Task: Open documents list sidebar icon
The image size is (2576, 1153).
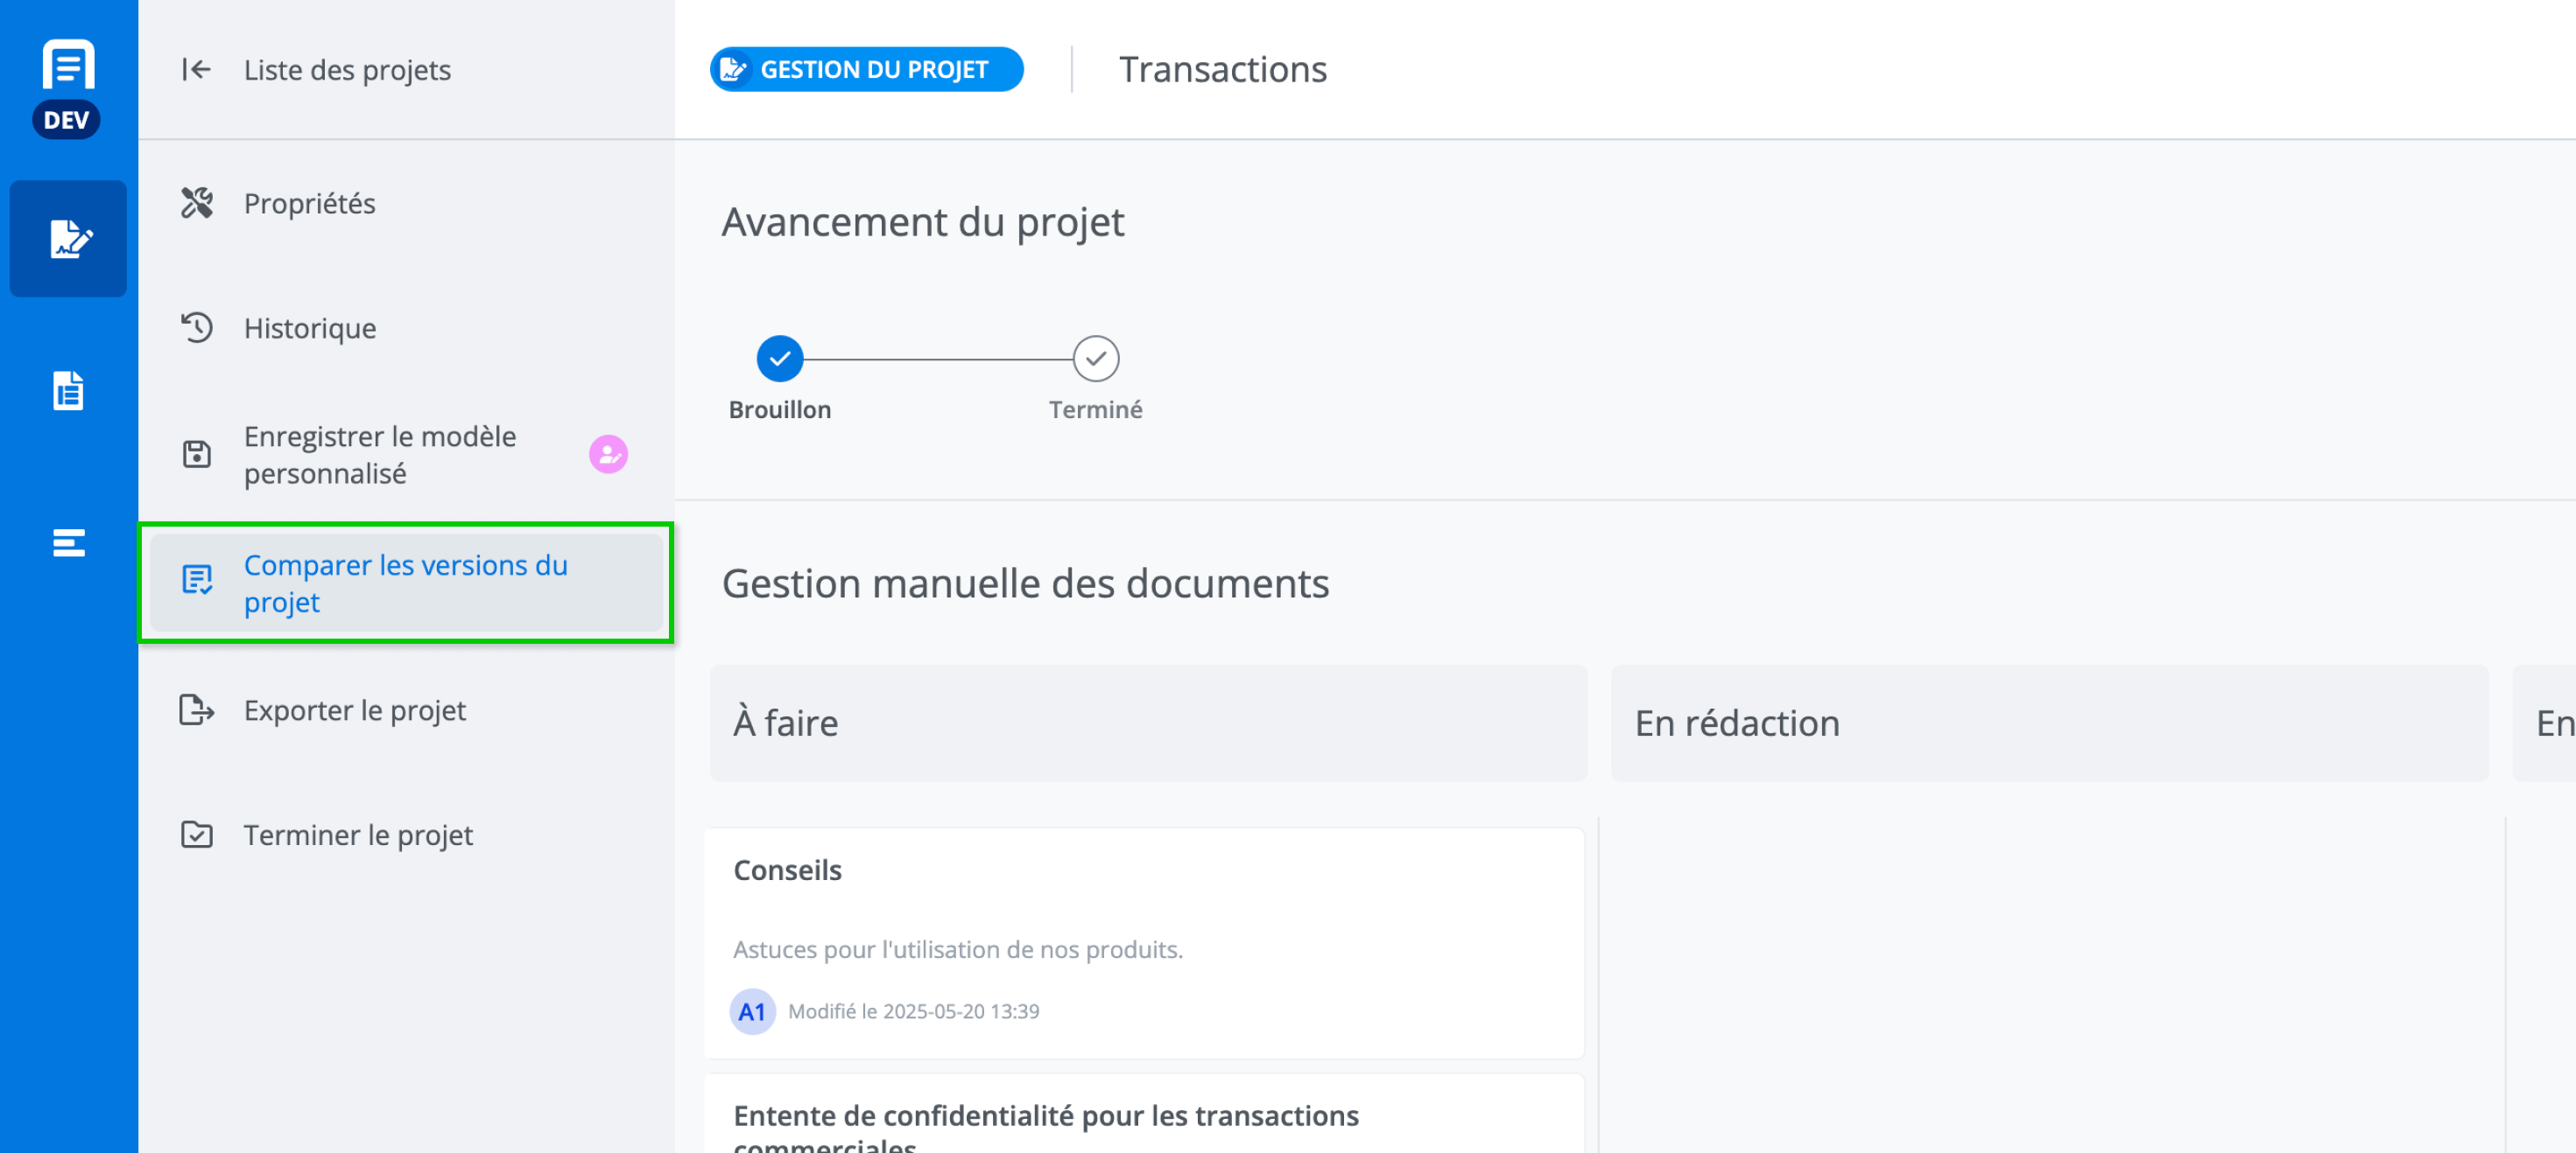Action: click(x=68, y=391)
